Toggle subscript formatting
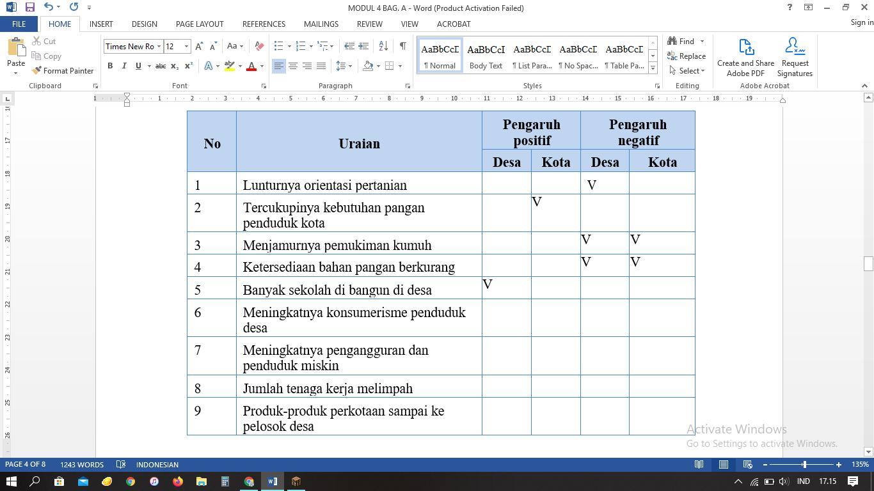The image size is (874, 491). (175, 66)
